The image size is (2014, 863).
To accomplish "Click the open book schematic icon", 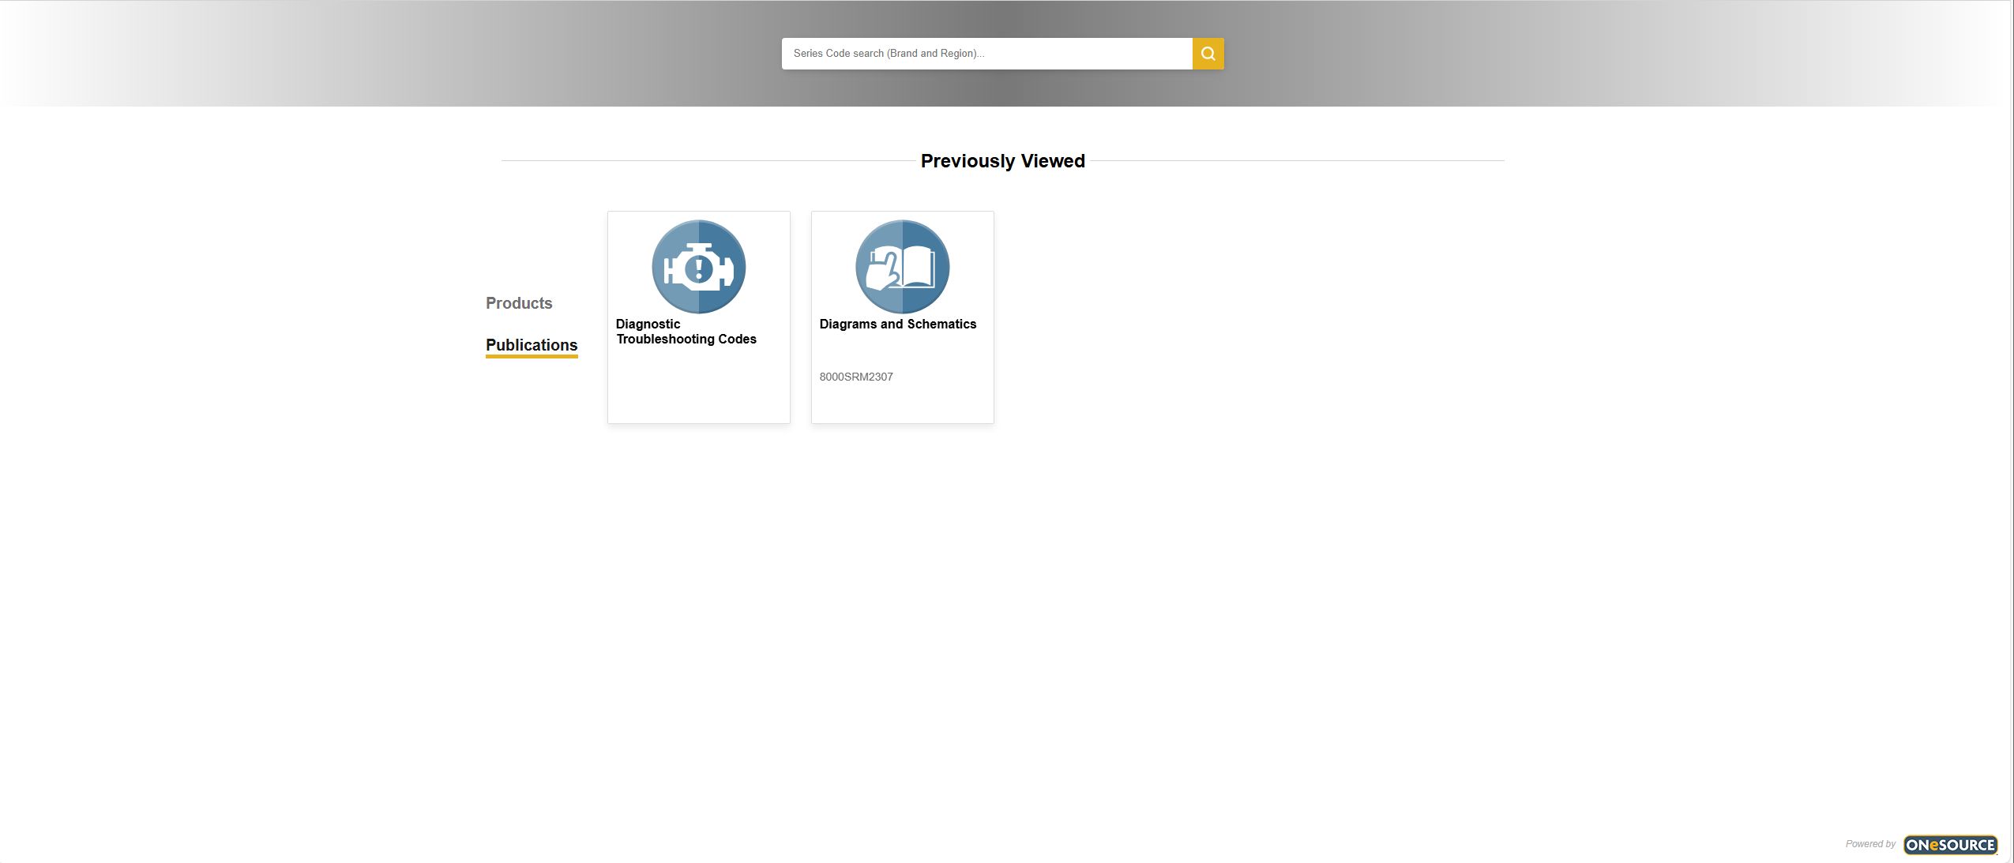I will point(902,267).
